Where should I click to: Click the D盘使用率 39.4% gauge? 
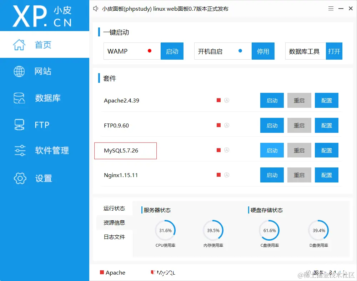click(x=319, y=230)
